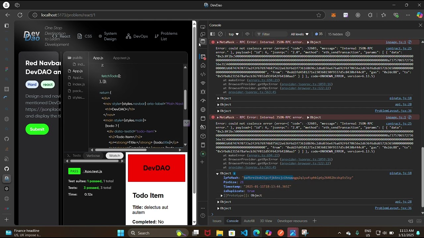
Task: Clear the console output
Action: pyautogui.click(x=220, y=34)
